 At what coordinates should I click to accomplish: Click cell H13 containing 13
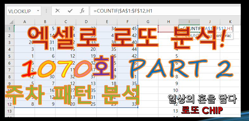coord(169,111)
